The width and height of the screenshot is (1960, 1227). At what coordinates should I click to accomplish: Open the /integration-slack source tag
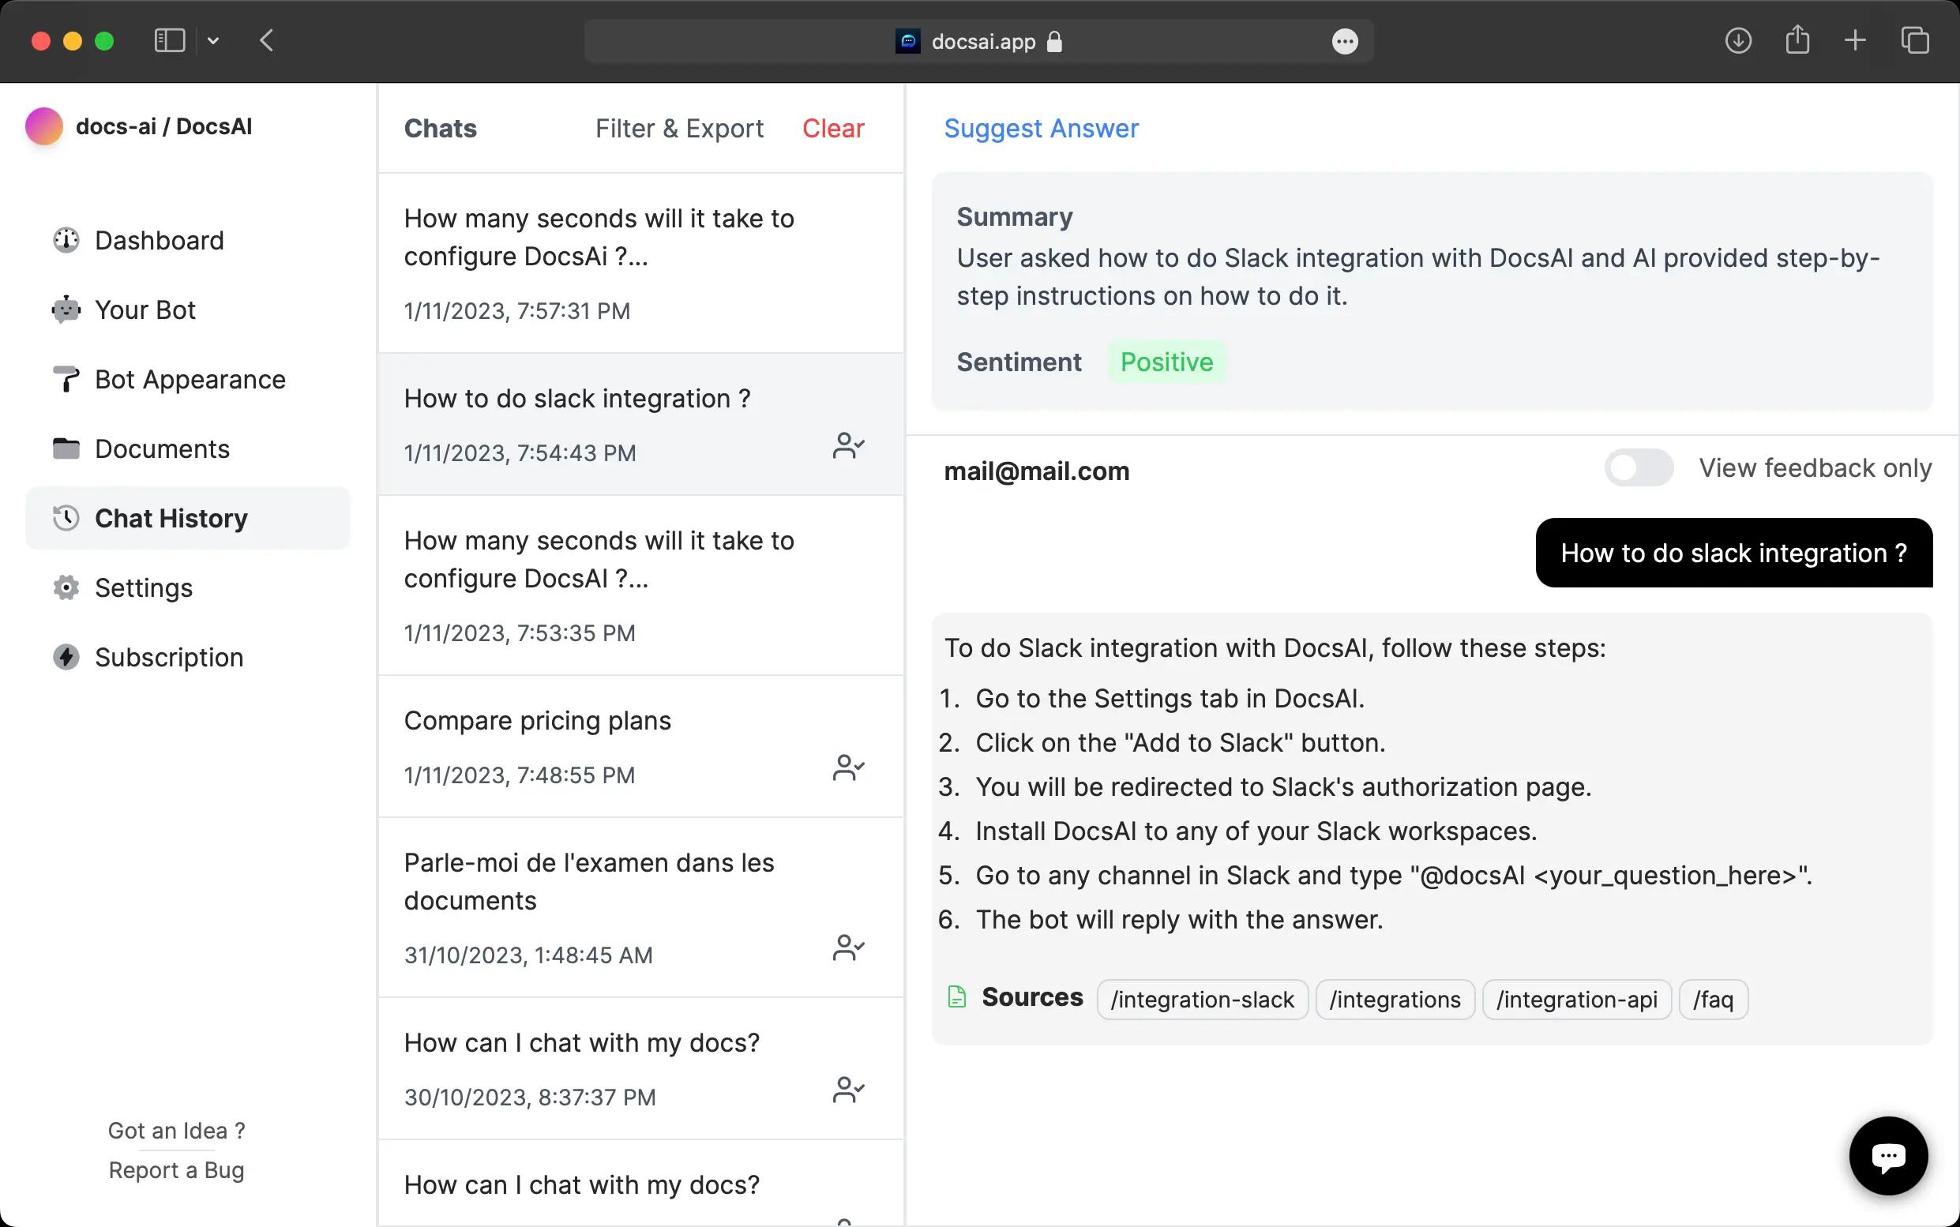[x=1202, y=999]
